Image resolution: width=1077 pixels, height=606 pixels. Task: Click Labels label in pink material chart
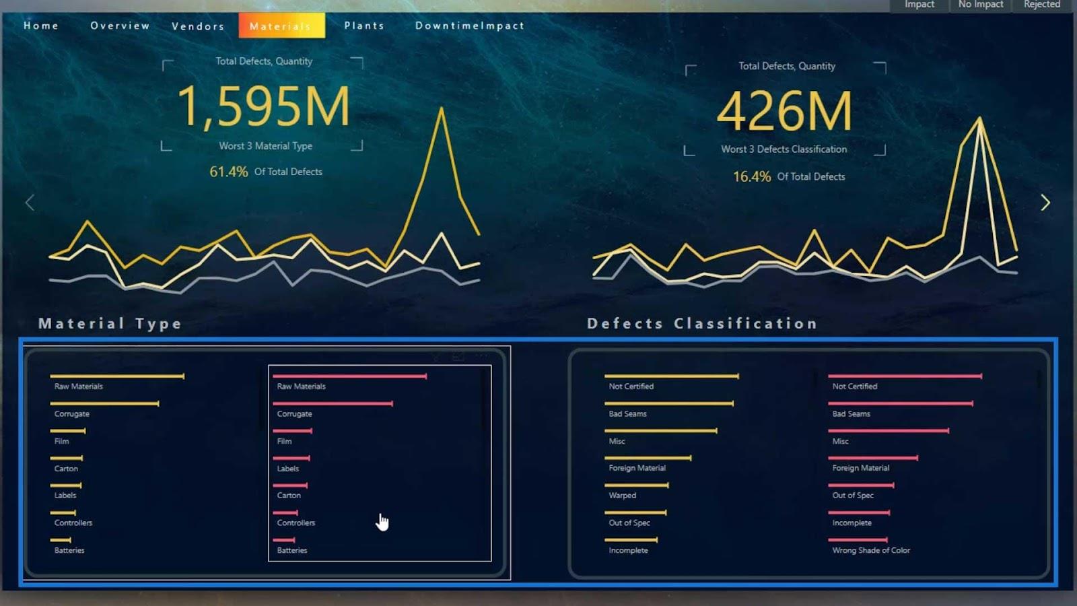tap(288, 469)
